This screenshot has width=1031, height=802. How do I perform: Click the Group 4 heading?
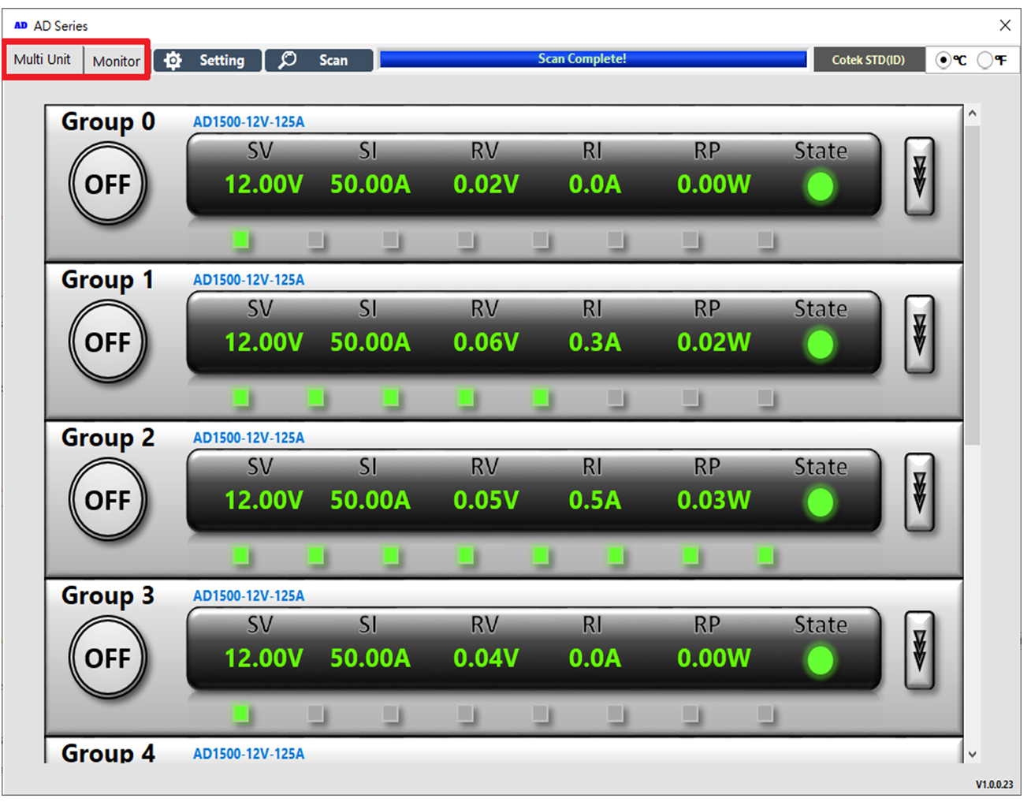[108, 753]
